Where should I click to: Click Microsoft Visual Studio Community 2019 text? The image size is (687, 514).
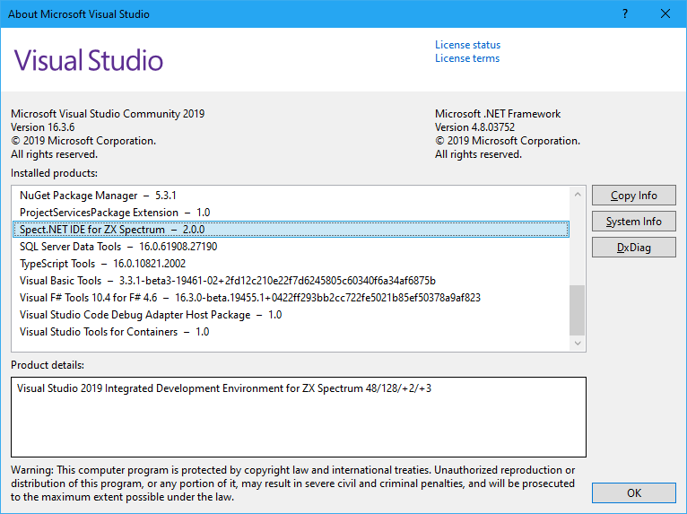(108, 114)
